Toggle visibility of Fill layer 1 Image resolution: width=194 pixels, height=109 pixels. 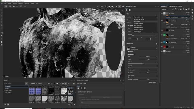tap(162, 51)
